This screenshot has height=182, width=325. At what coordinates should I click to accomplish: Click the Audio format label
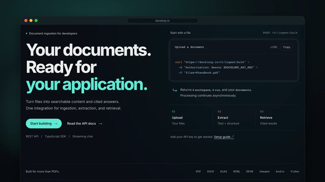280,171
